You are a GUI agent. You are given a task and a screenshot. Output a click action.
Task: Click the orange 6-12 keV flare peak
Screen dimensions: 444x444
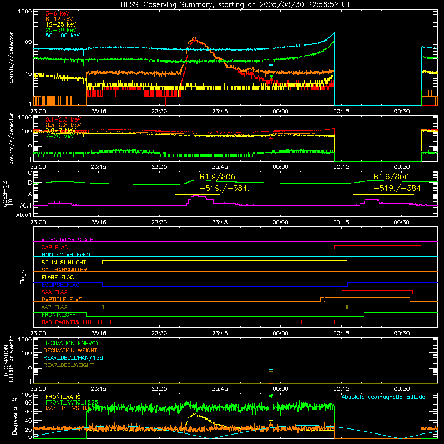pos(194,38)
